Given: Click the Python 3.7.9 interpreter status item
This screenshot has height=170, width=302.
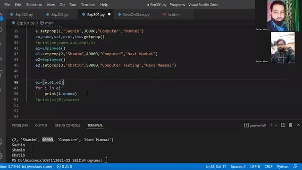Looking at the screenshot, I should (26, 167).
